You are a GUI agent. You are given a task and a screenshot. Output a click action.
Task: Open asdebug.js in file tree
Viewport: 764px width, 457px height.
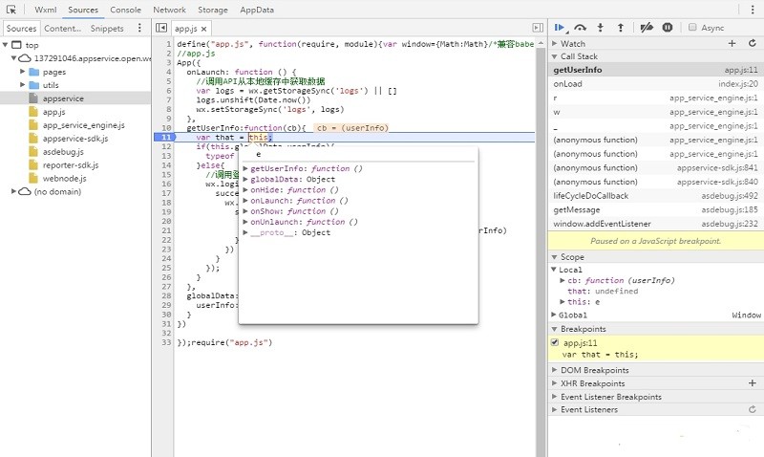(65, 152)
